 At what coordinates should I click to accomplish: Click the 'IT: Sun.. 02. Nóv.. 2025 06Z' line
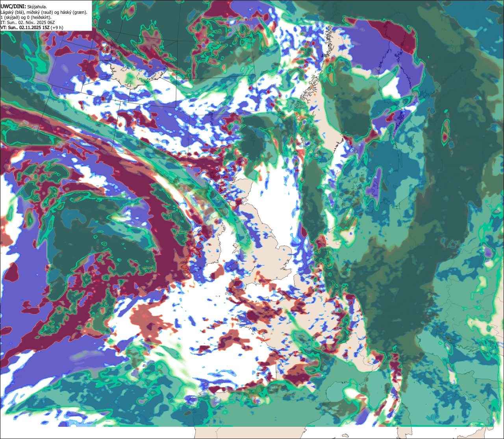pos(27,22)
